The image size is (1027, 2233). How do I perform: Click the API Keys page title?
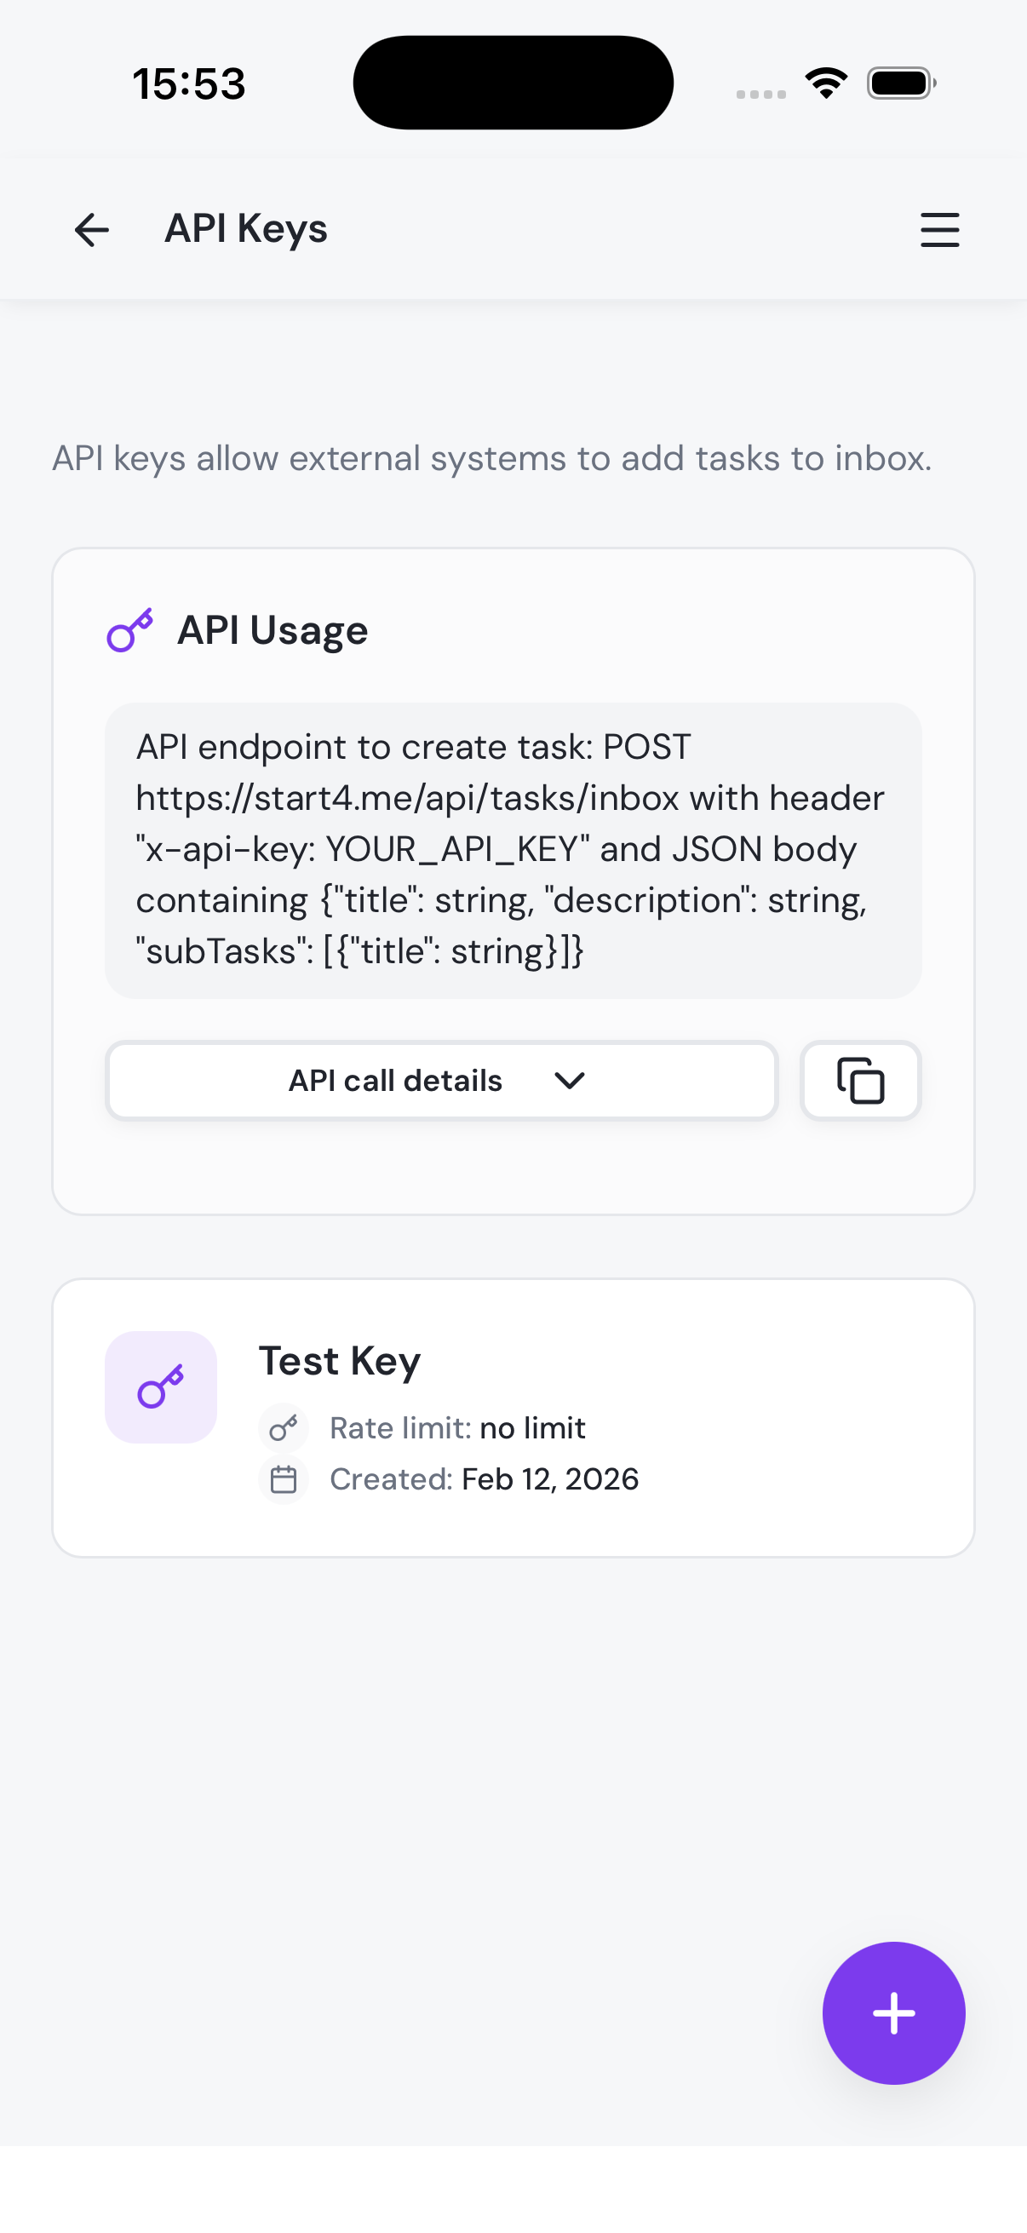(246, 229)
